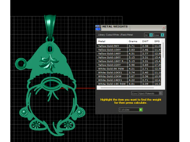Toggle the GV library switch

(148, 35)
